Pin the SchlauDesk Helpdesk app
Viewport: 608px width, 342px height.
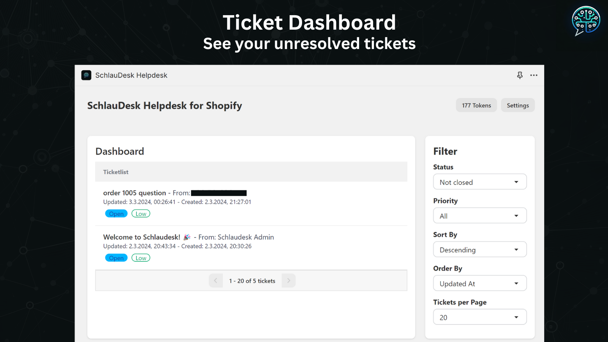520,75
